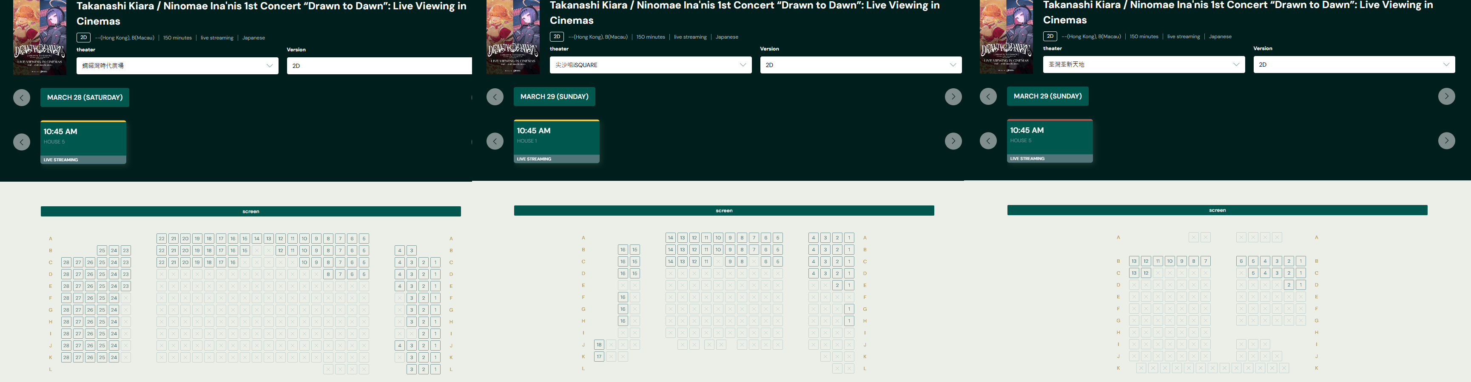Select seat B15 in iSQUARE seat map
Viewport: 1471px width, 382px height.
click(635, 250)
